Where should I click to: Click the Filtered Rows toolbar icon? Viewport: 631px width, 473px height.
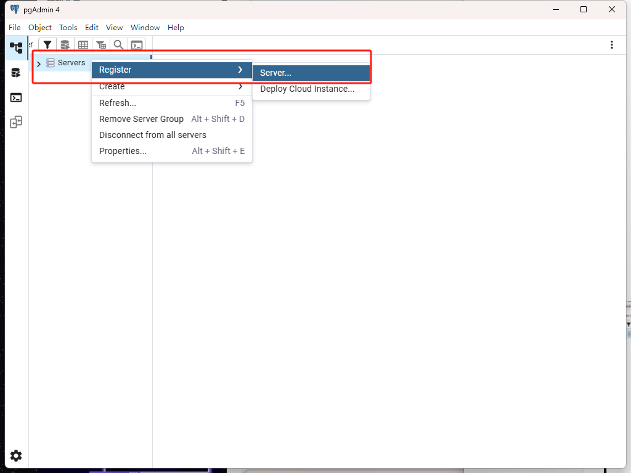point(100,45)
